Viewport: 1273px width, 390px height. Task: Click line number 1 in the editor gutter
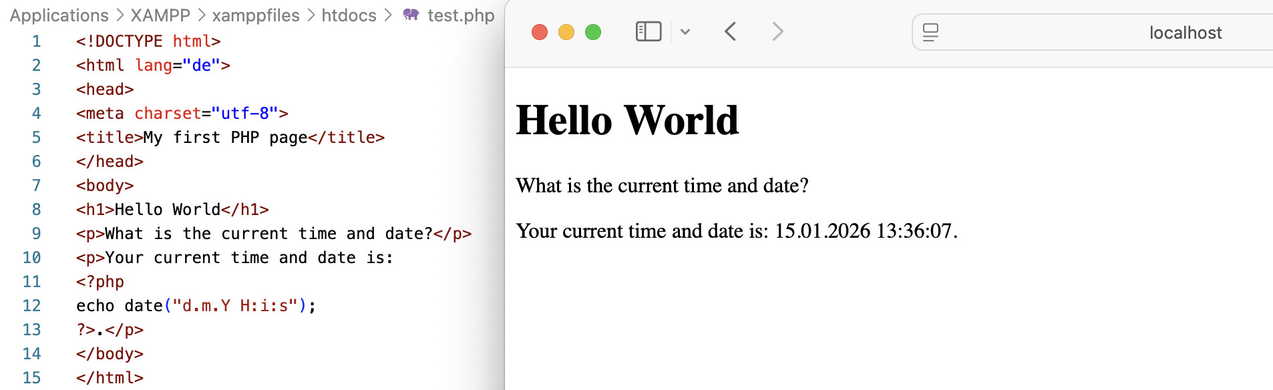tap(36, 41)
